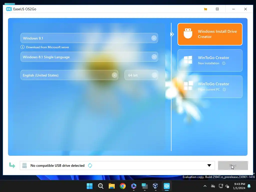
Task: Open taskbar Search
Action: click(101, 186)
